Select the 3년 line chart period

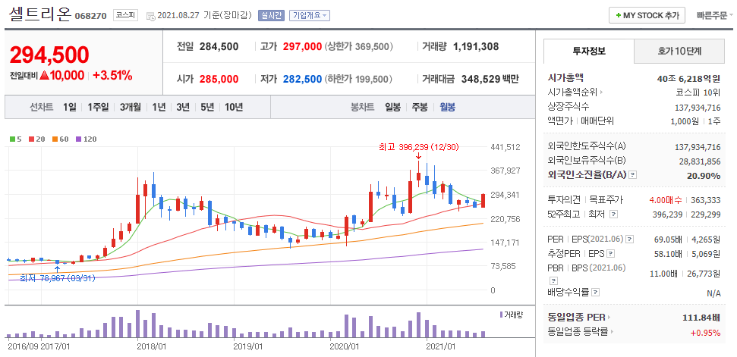[x=183, y=107]
